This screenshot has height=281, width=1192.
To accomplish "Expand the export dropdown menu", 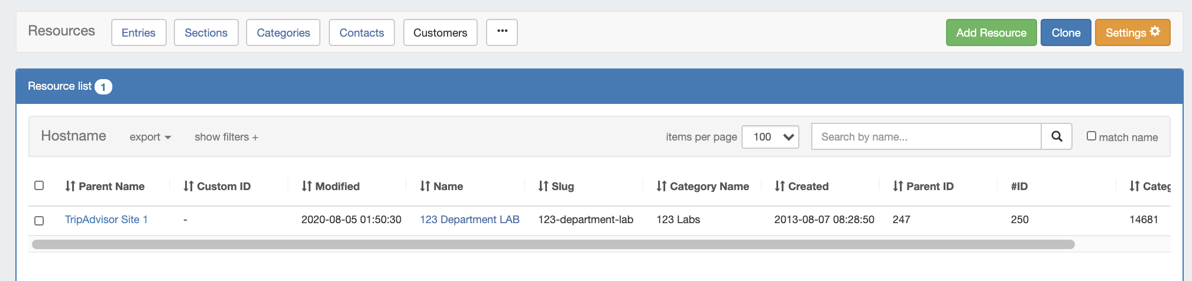I will click(x=150, y=137).
